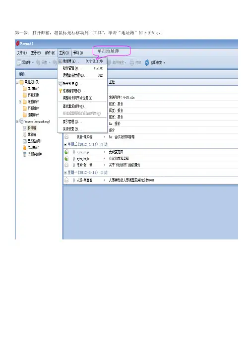Open the 帮助(H) menu
Screen dimensions: 246x348
coord(78,53)
